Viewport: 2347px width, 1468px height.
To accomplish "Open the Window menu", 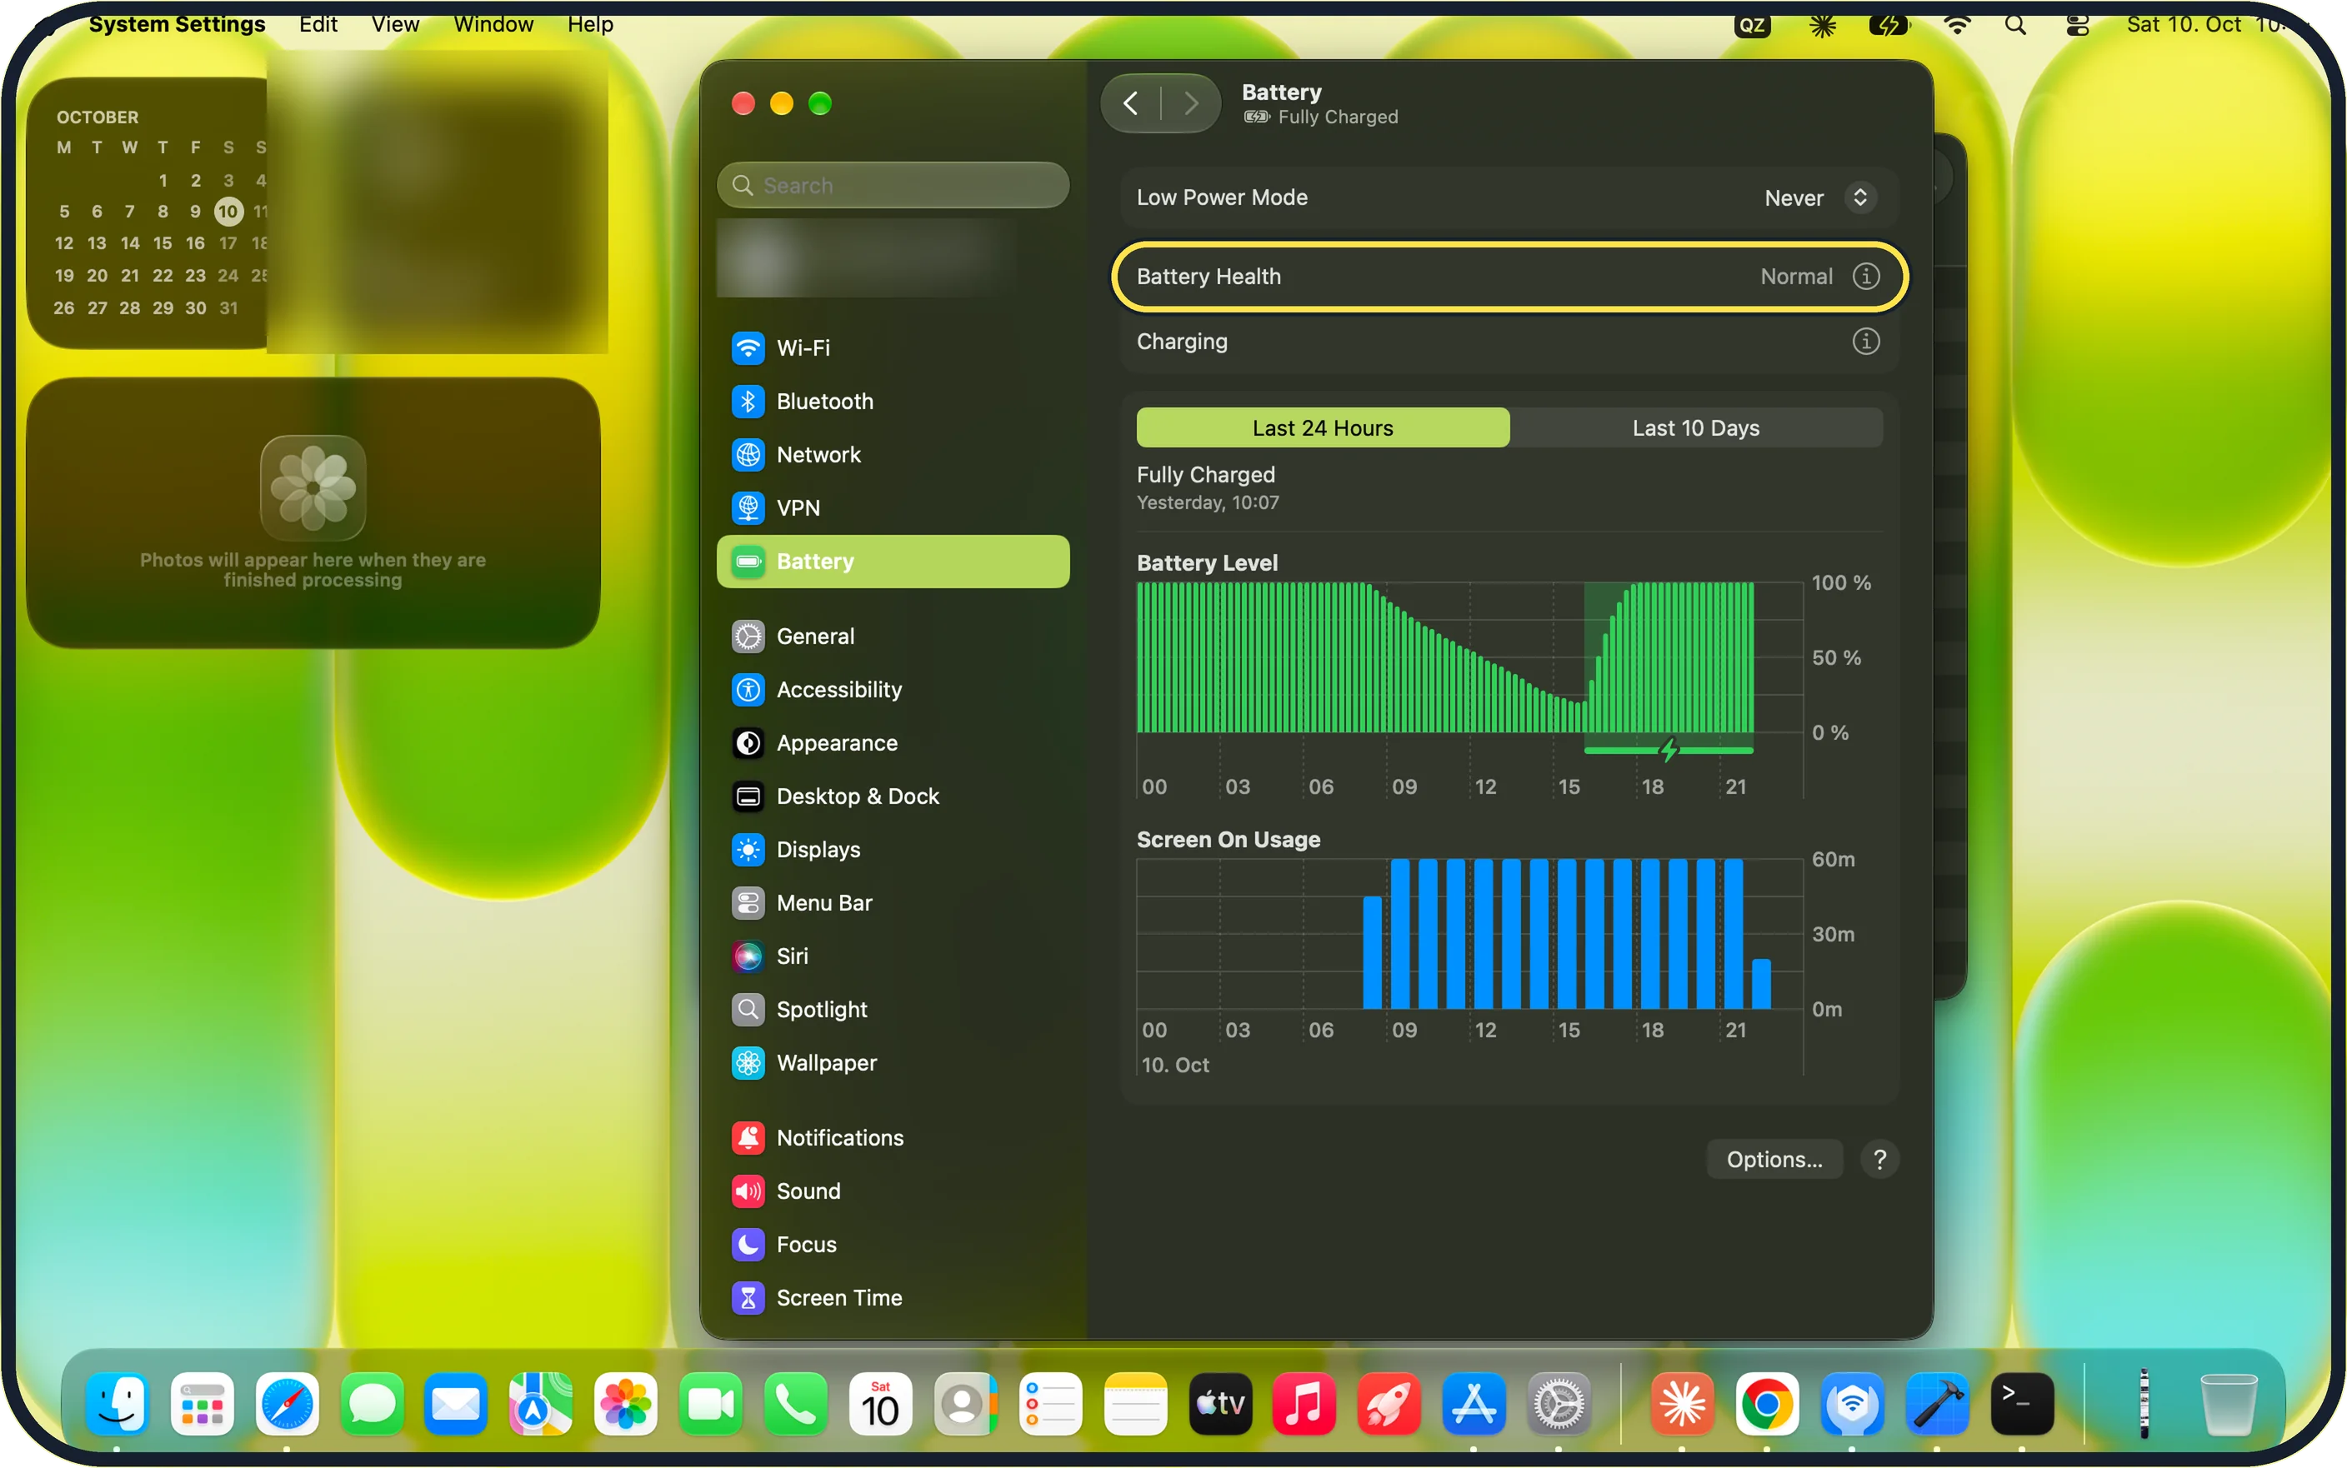I will pos(493,24).
